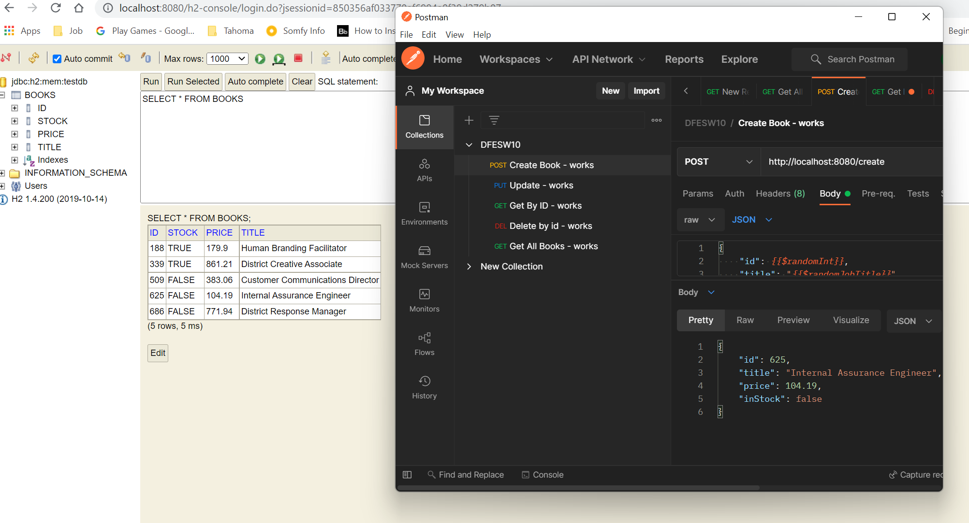Viewport: 969px width, 523px height.
Task: Click the Run Selected button
Action: (193, 81)
